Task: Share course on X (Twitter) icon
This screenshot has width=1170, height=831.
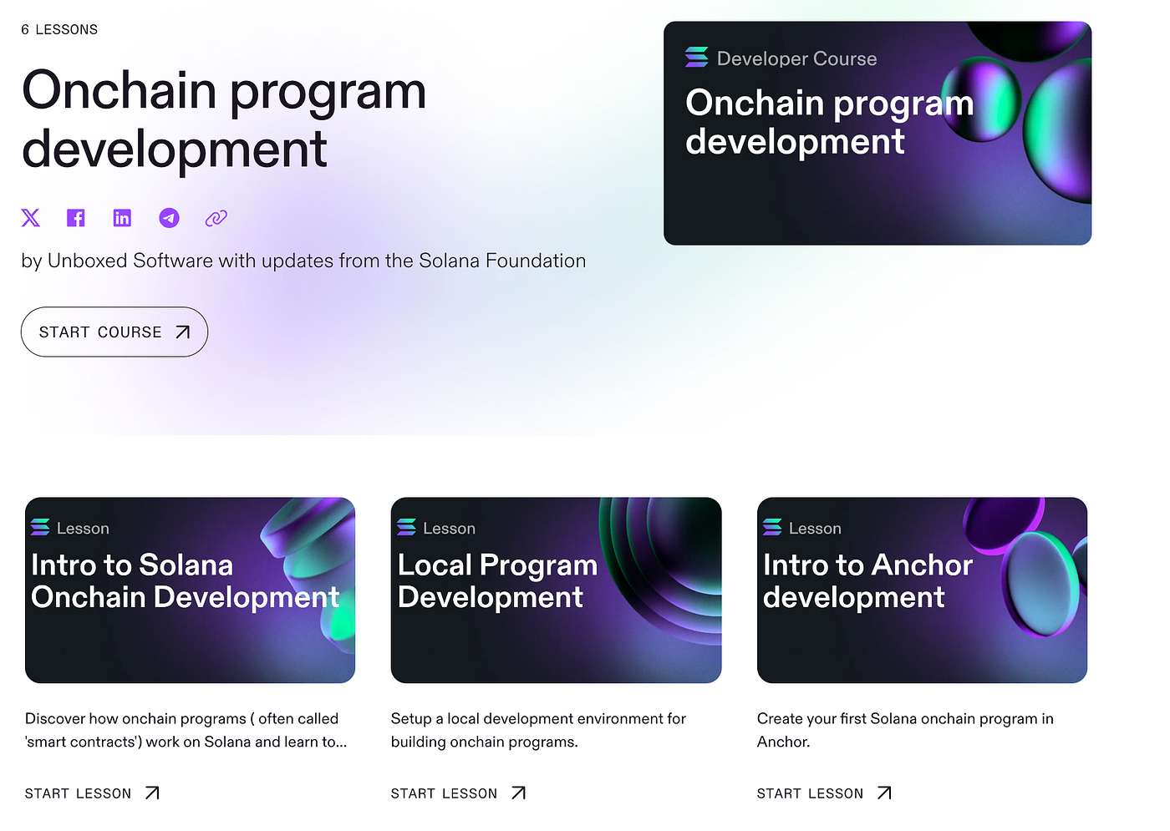Action: [x=30, y=218]
